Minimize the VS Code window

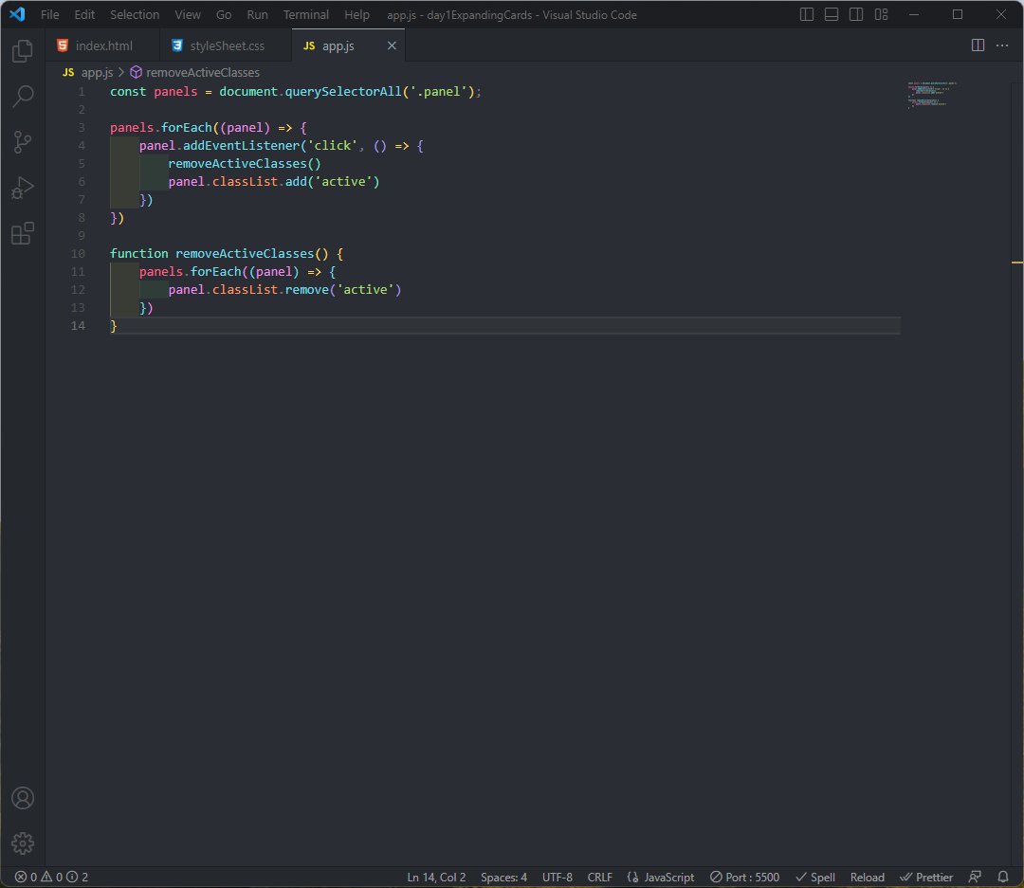(914, 14)
